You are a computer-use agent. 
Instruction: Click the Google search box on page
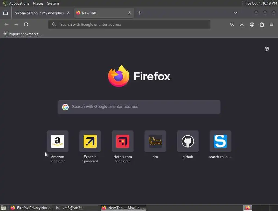point(139,107)
